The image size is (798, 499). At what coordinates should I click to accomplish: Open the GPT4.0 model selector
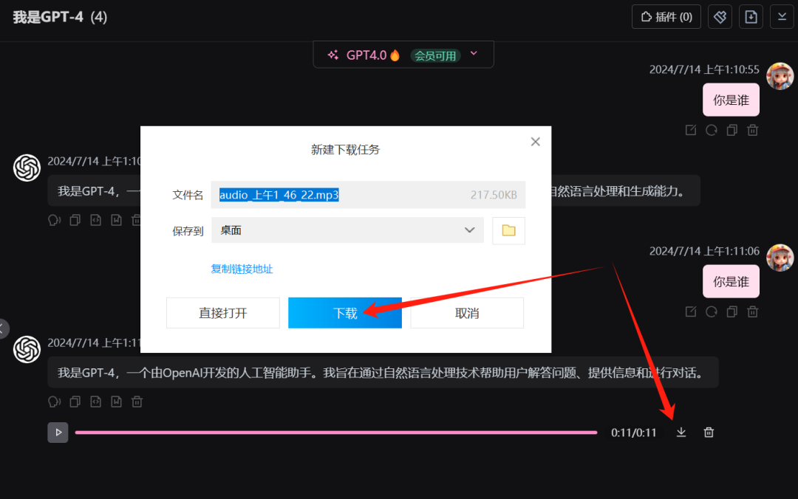click(403, 55)
